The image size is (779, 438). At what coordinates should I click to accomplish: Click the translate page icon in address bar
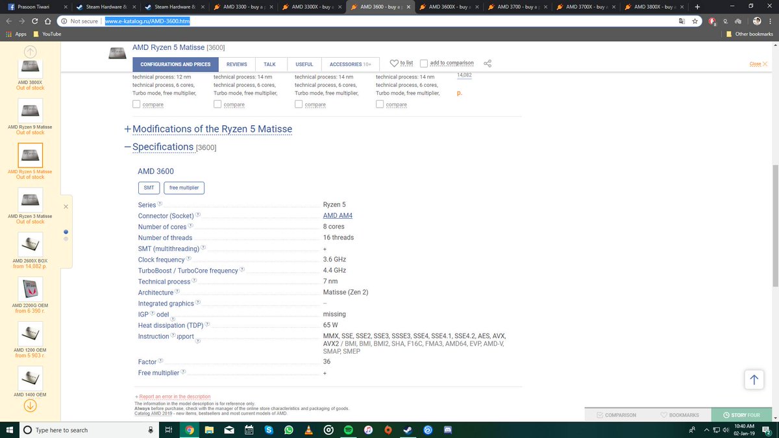(681, 21)
